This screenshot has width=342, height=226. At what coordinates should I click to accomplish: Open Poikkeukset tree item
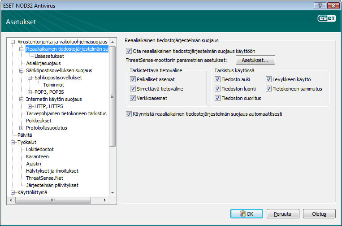39,121
